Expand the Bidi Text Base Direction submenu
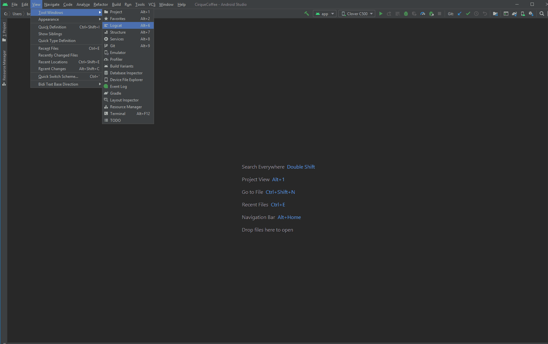 click(x=58, y=84)
